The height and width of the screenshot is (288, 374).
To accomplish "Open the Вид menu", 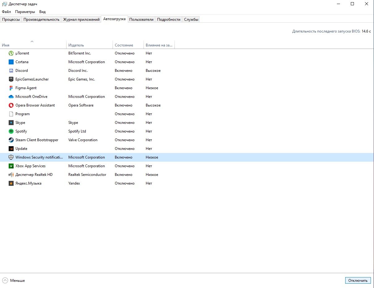I will [42, 12].
